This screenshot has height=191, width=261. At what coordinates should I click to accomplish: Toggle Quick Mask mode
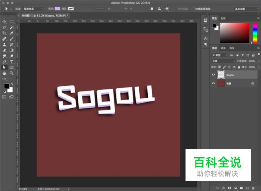[4, 97]
